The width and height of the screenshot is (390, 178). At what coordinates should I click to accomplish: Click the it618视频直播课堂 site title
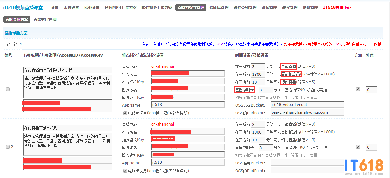tap(23, 7)
